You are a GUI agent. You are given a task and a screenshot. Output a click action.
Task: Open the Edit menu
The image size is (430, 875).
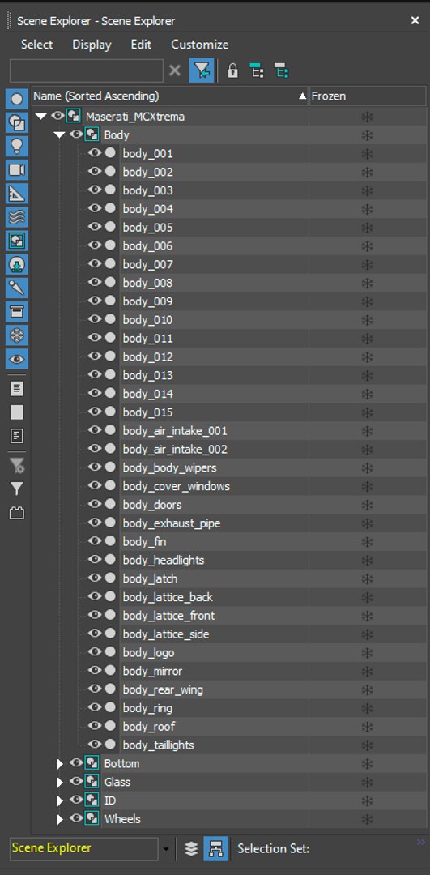pyautogui.click(x=141, y=45)
